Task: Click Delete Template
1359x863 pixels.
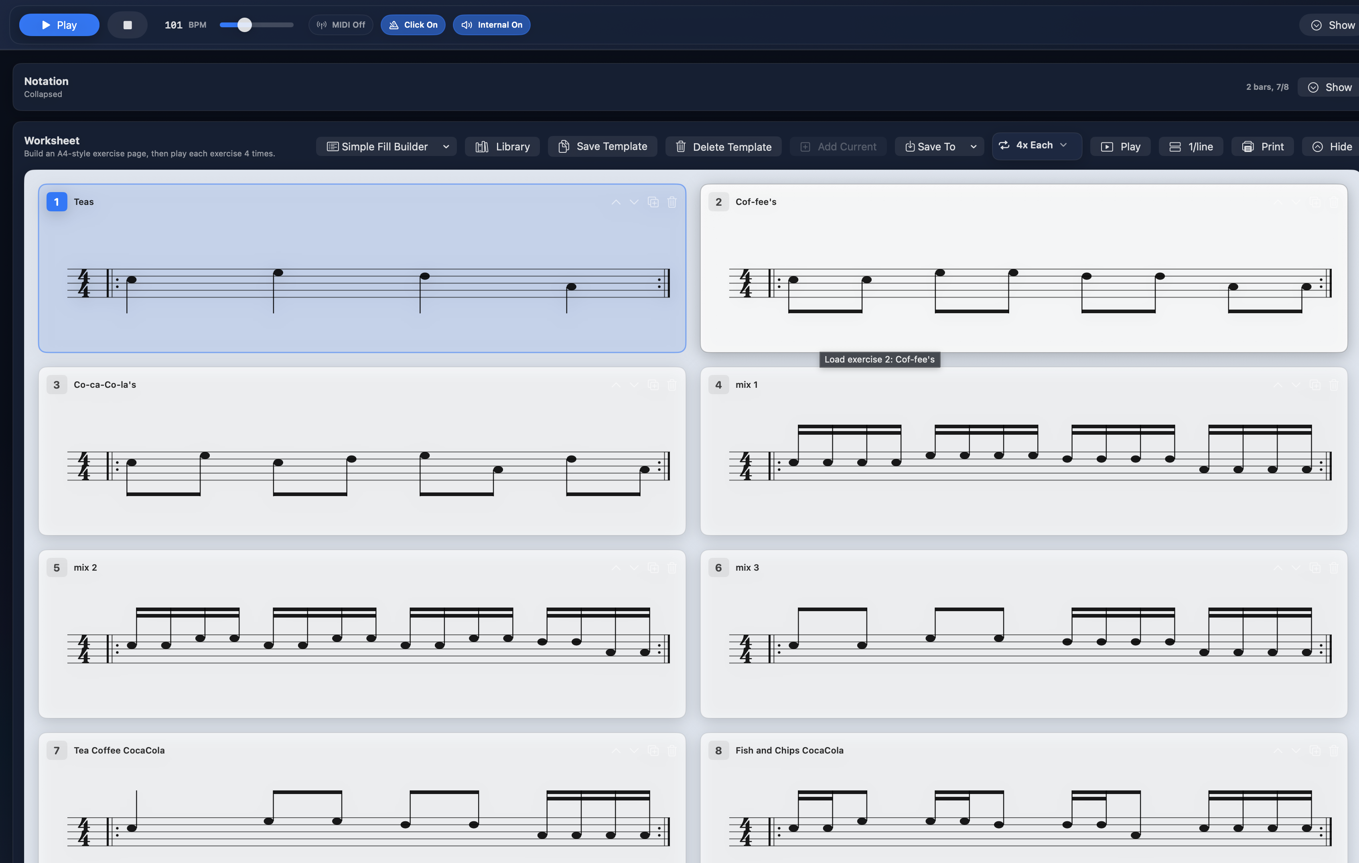Action: (724, 147)
